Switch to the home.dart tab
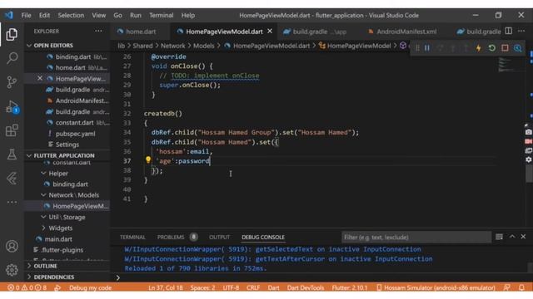 point(140,32)
